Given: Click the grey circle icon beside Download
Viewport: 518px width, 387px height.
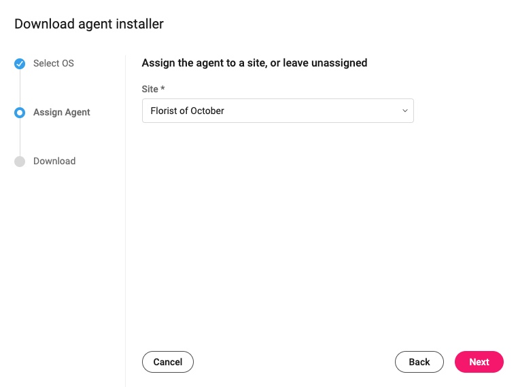Looking at the screenshot, I should (20, 162).
